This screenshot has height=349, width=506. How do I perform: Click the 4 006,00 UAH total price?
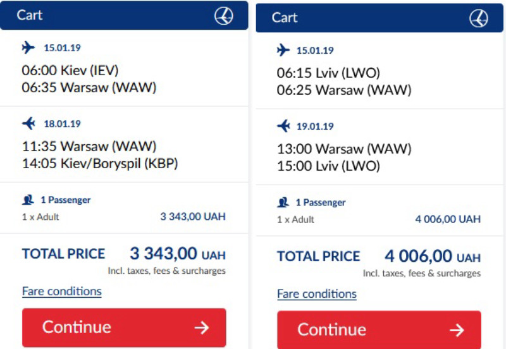(x=433, y=257)
